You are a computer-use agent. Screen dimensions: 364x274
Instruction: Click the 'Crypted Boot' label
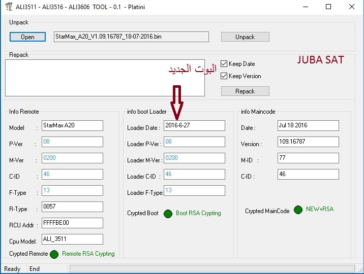142,213
